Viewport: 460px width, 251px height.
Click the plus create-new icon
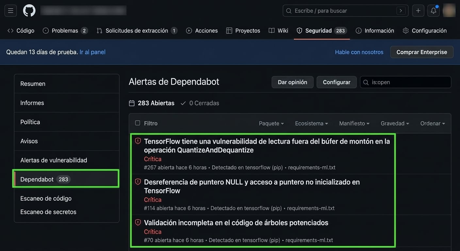[x=418, y=11]
